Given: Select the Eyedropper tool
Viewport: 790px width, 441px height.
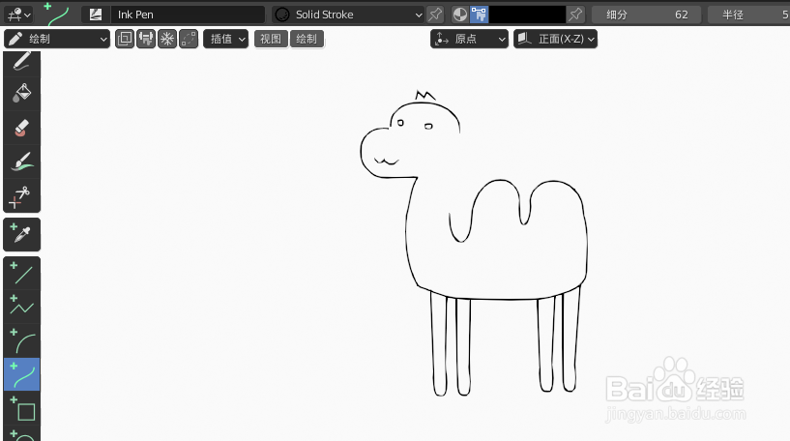Looking at the screenshot, I should tap(21, 234).
